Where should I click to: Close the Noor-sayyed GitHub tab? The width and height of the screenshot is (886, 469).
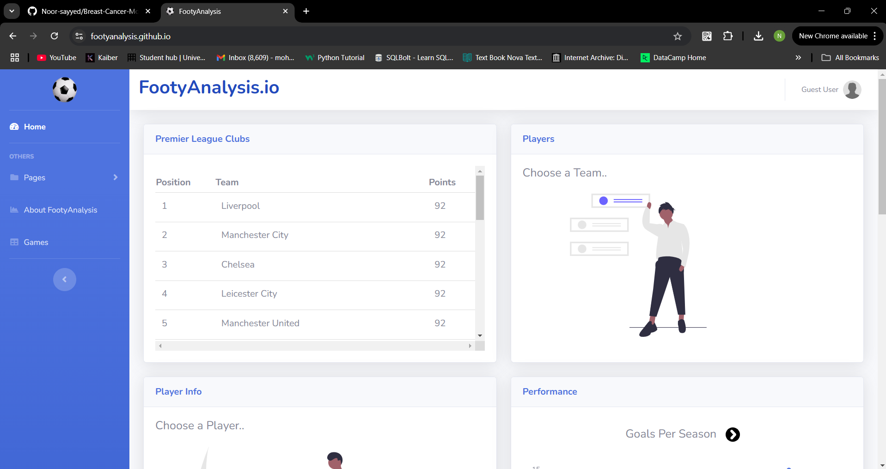click(x=148, y=11)
